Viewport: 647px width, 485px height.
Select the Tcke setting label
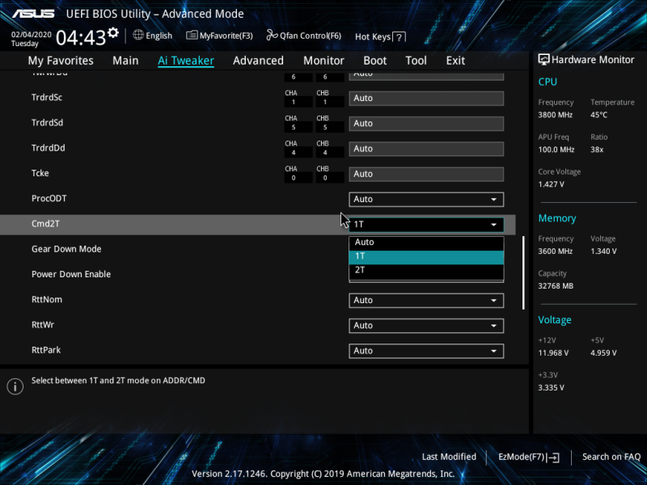(40, 173)
